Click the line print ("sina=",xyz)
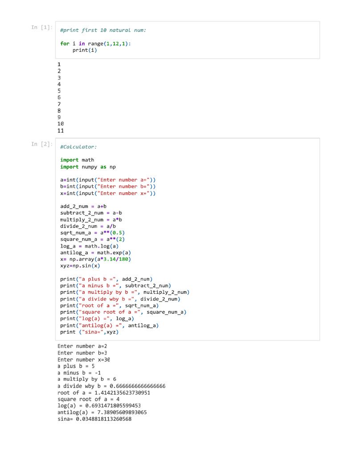The height and width of the screenshot is (456, 342). (x=89, y=332)
